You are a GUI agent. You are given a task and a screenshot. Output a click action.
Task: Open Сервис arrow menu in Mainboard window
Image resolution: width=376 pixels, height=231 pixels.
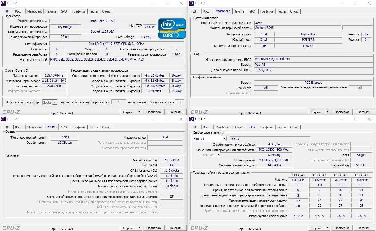[327, 112]
